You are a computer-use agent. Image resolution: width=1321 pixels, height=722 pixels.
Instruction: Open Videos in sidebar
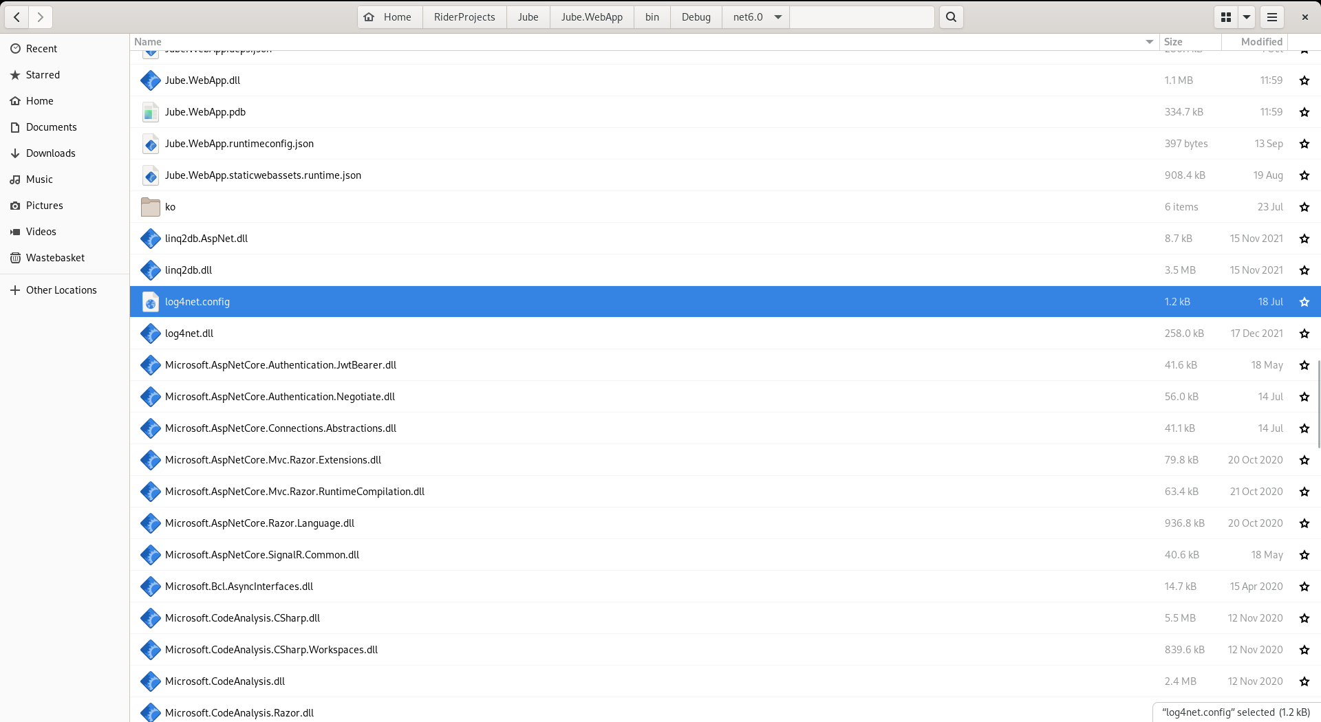[x=65, y=232]
